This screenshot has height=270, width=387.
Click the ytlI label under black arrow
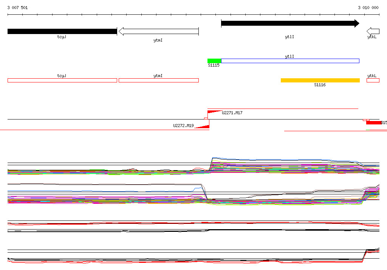point(289,37)
